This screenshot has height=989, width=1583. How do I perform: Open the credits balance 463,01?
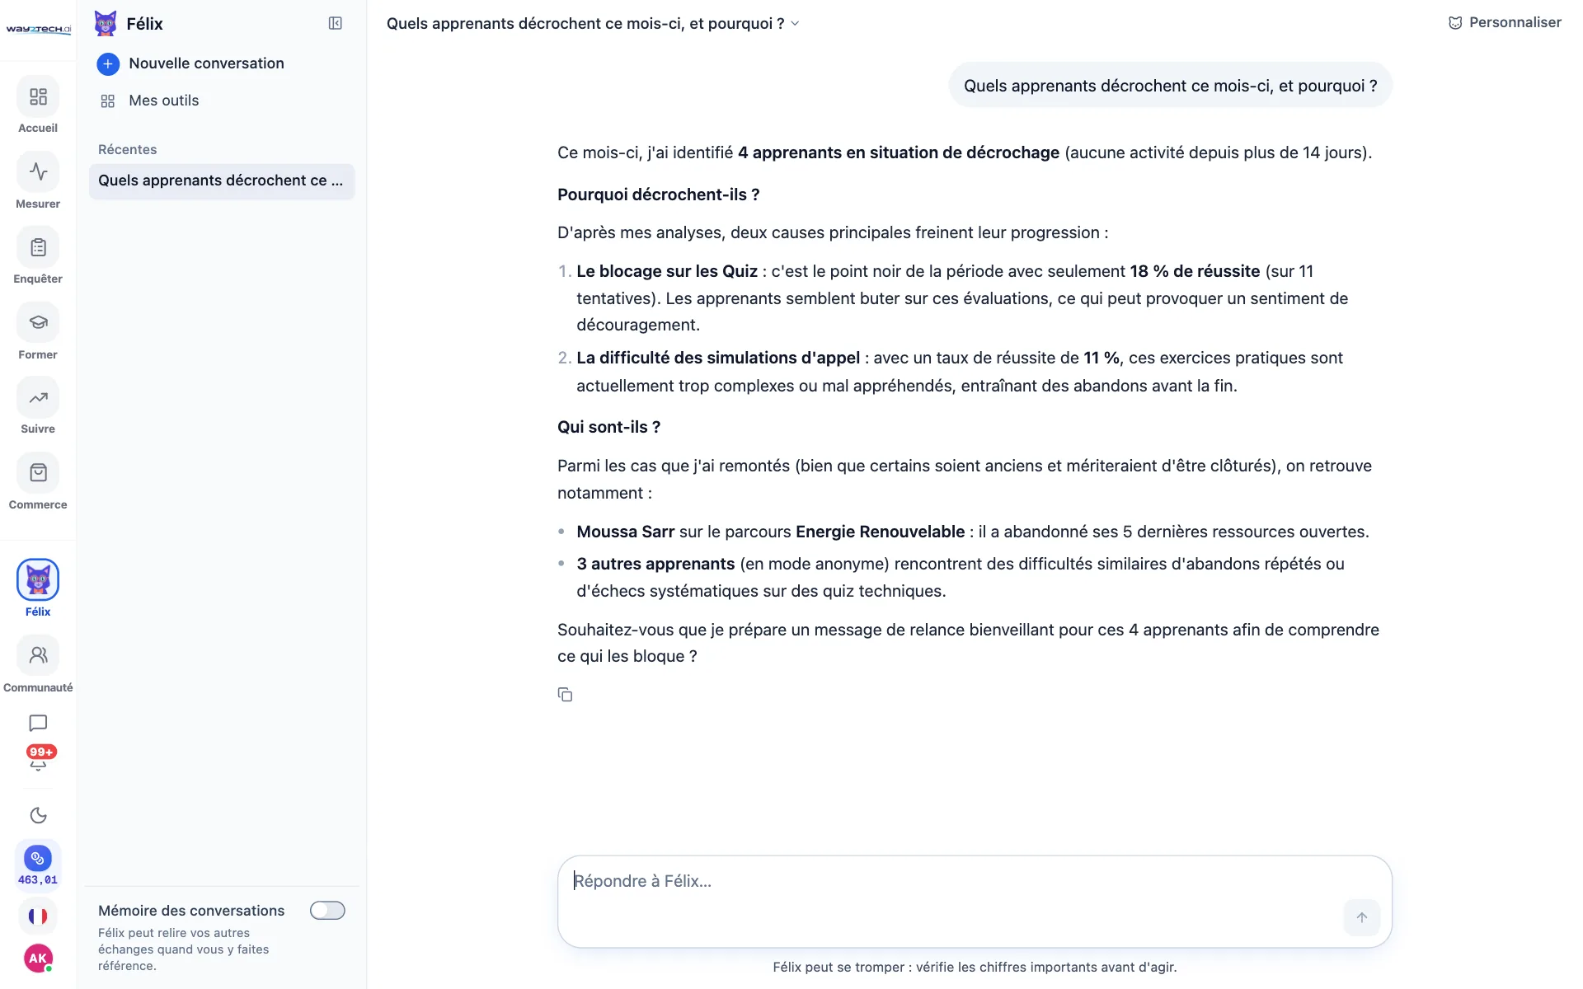pos(38,865)
